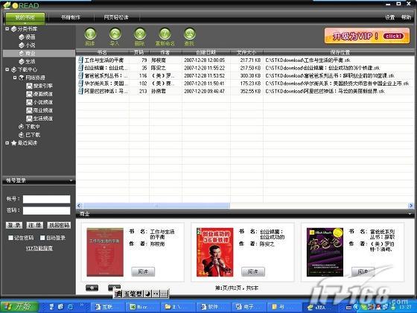The height and width of the screenshot is (313, 417).
Task: Click the 导入 (Import) toolbar icon
Action: (x=115, y=34)
